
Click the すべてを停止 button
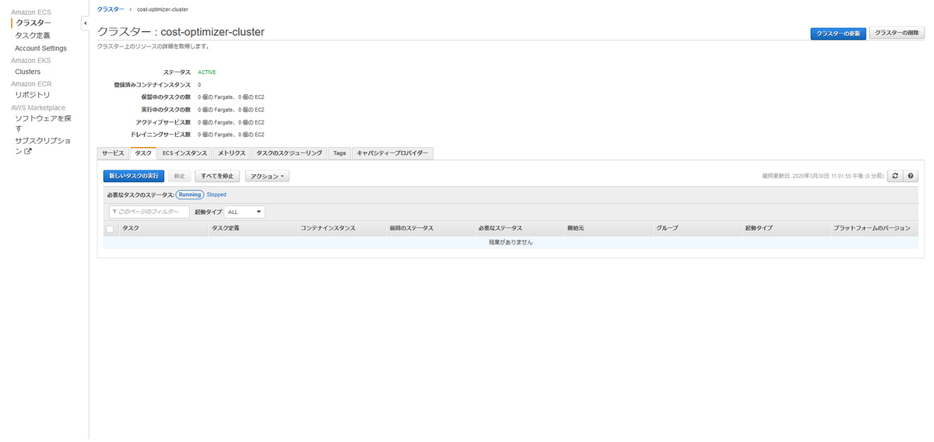point(217,177)
